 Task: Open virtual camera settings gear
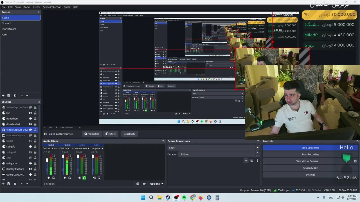point(355,161)
